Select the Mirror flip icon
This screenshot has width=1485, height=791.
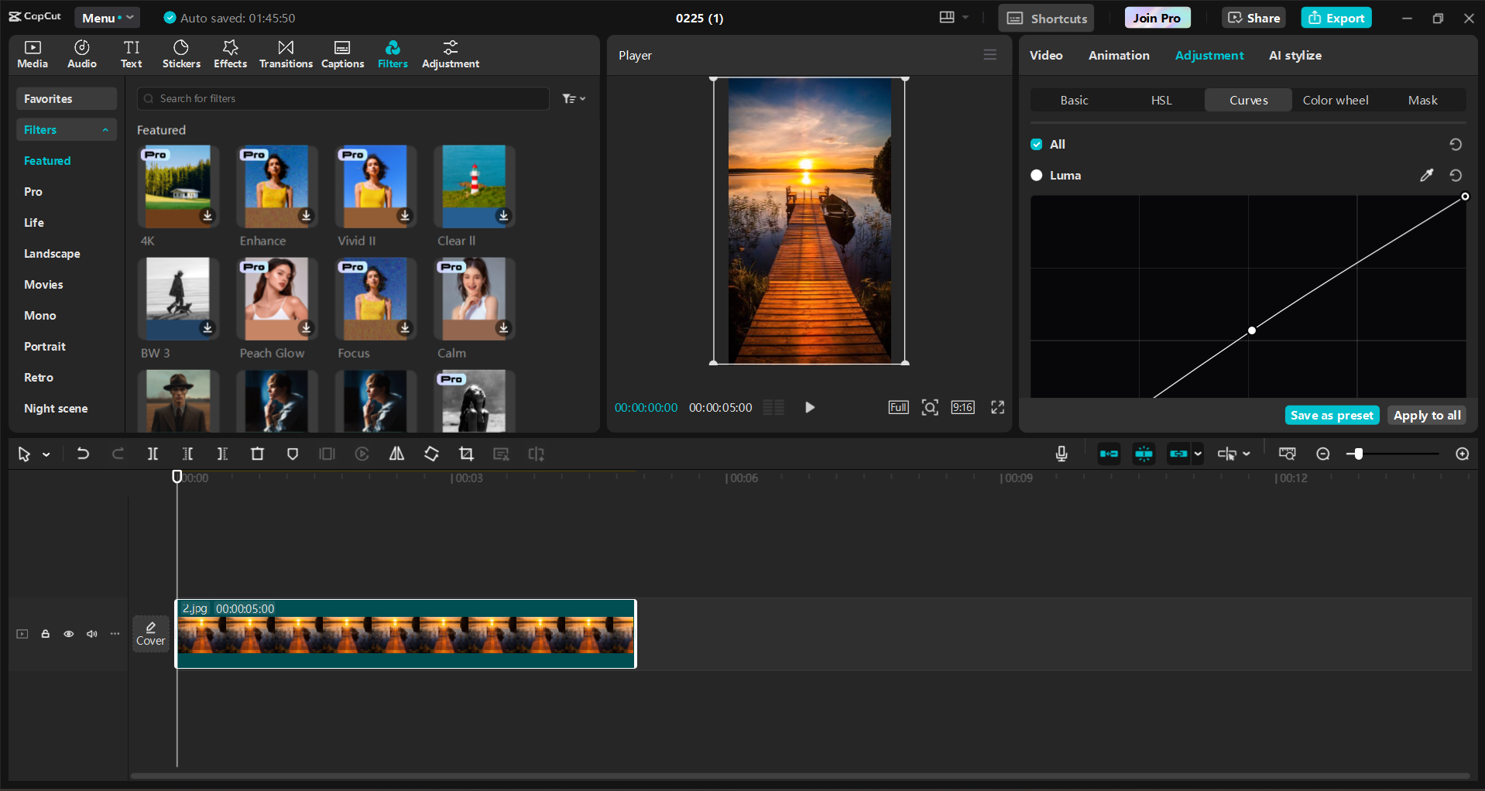coord(396,454)
